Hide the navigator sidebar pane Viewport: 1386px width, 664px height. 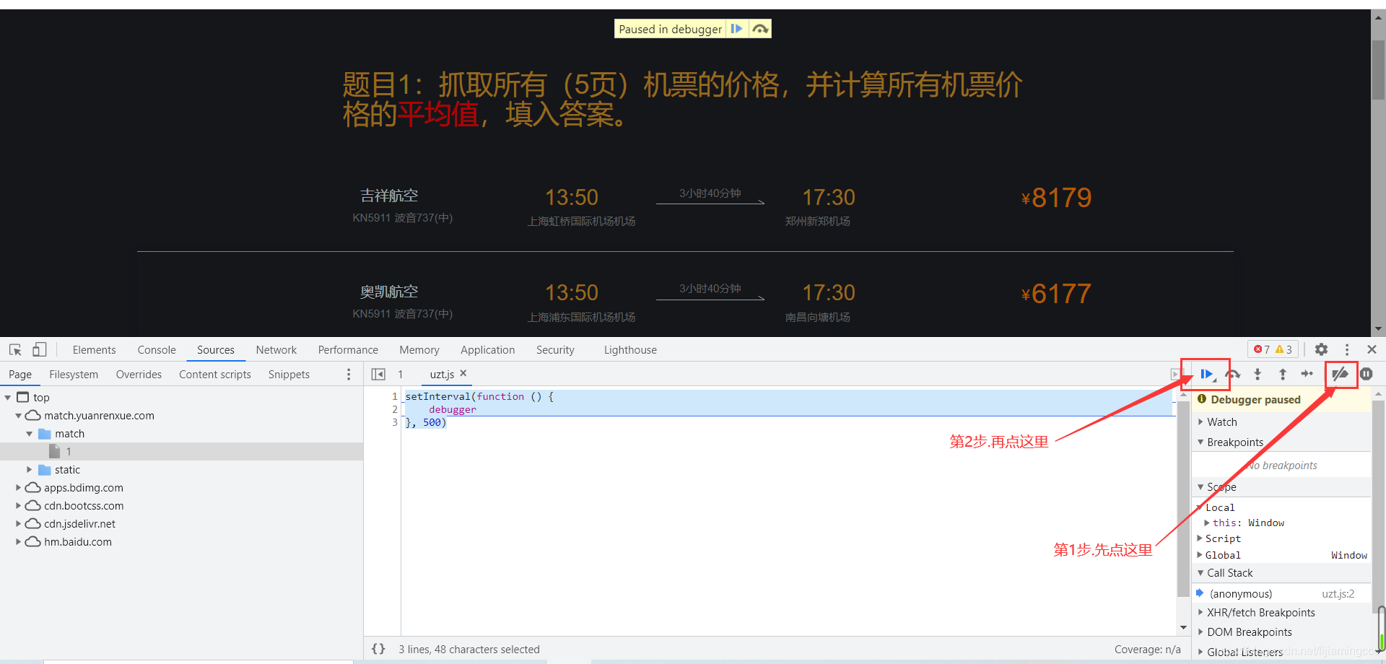(378, 374)
